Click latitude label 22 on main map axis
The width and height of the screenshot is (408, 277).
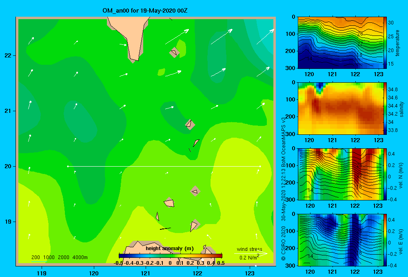(x=8, y=55)
